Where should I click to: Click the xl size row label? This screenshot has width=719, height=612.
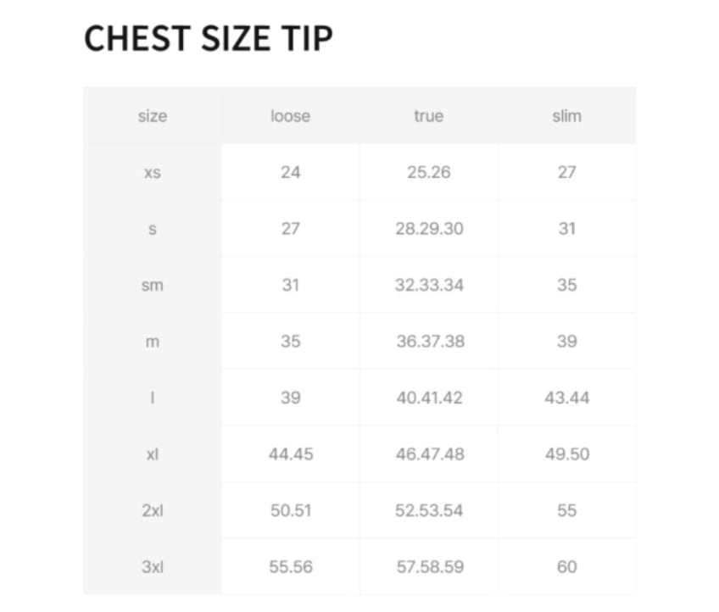click(x=153, y=454)
